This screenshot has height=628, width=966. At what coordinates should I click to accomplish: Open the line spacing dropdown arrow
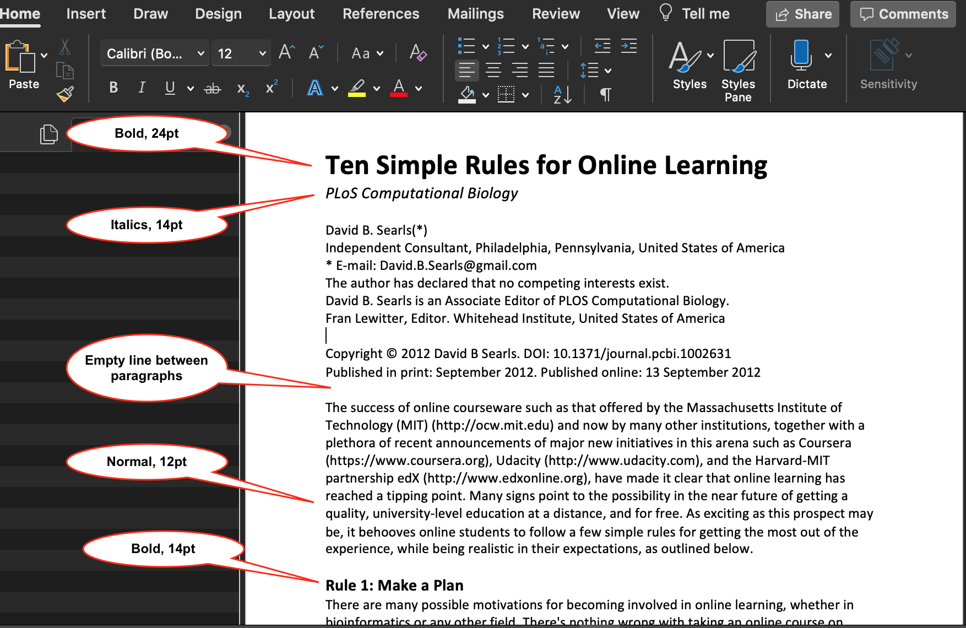pyautogui.click(x=608, y=71)
